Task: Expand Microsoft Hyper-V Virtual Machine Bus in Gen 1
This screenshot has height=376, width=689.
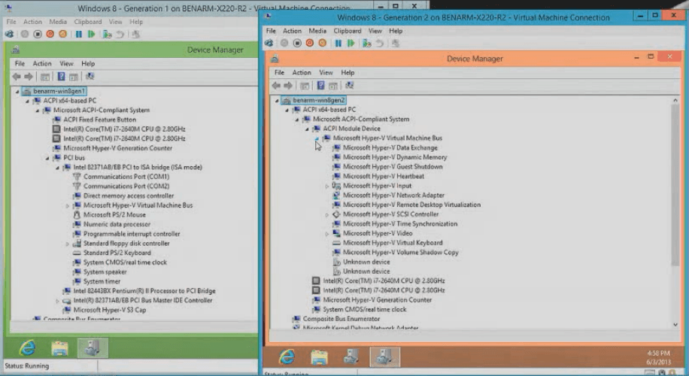Action: (x=67, y=205)
